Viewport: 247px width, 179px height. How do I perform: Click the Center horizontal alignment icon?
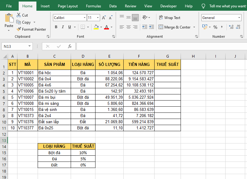[x=129, y=27]
